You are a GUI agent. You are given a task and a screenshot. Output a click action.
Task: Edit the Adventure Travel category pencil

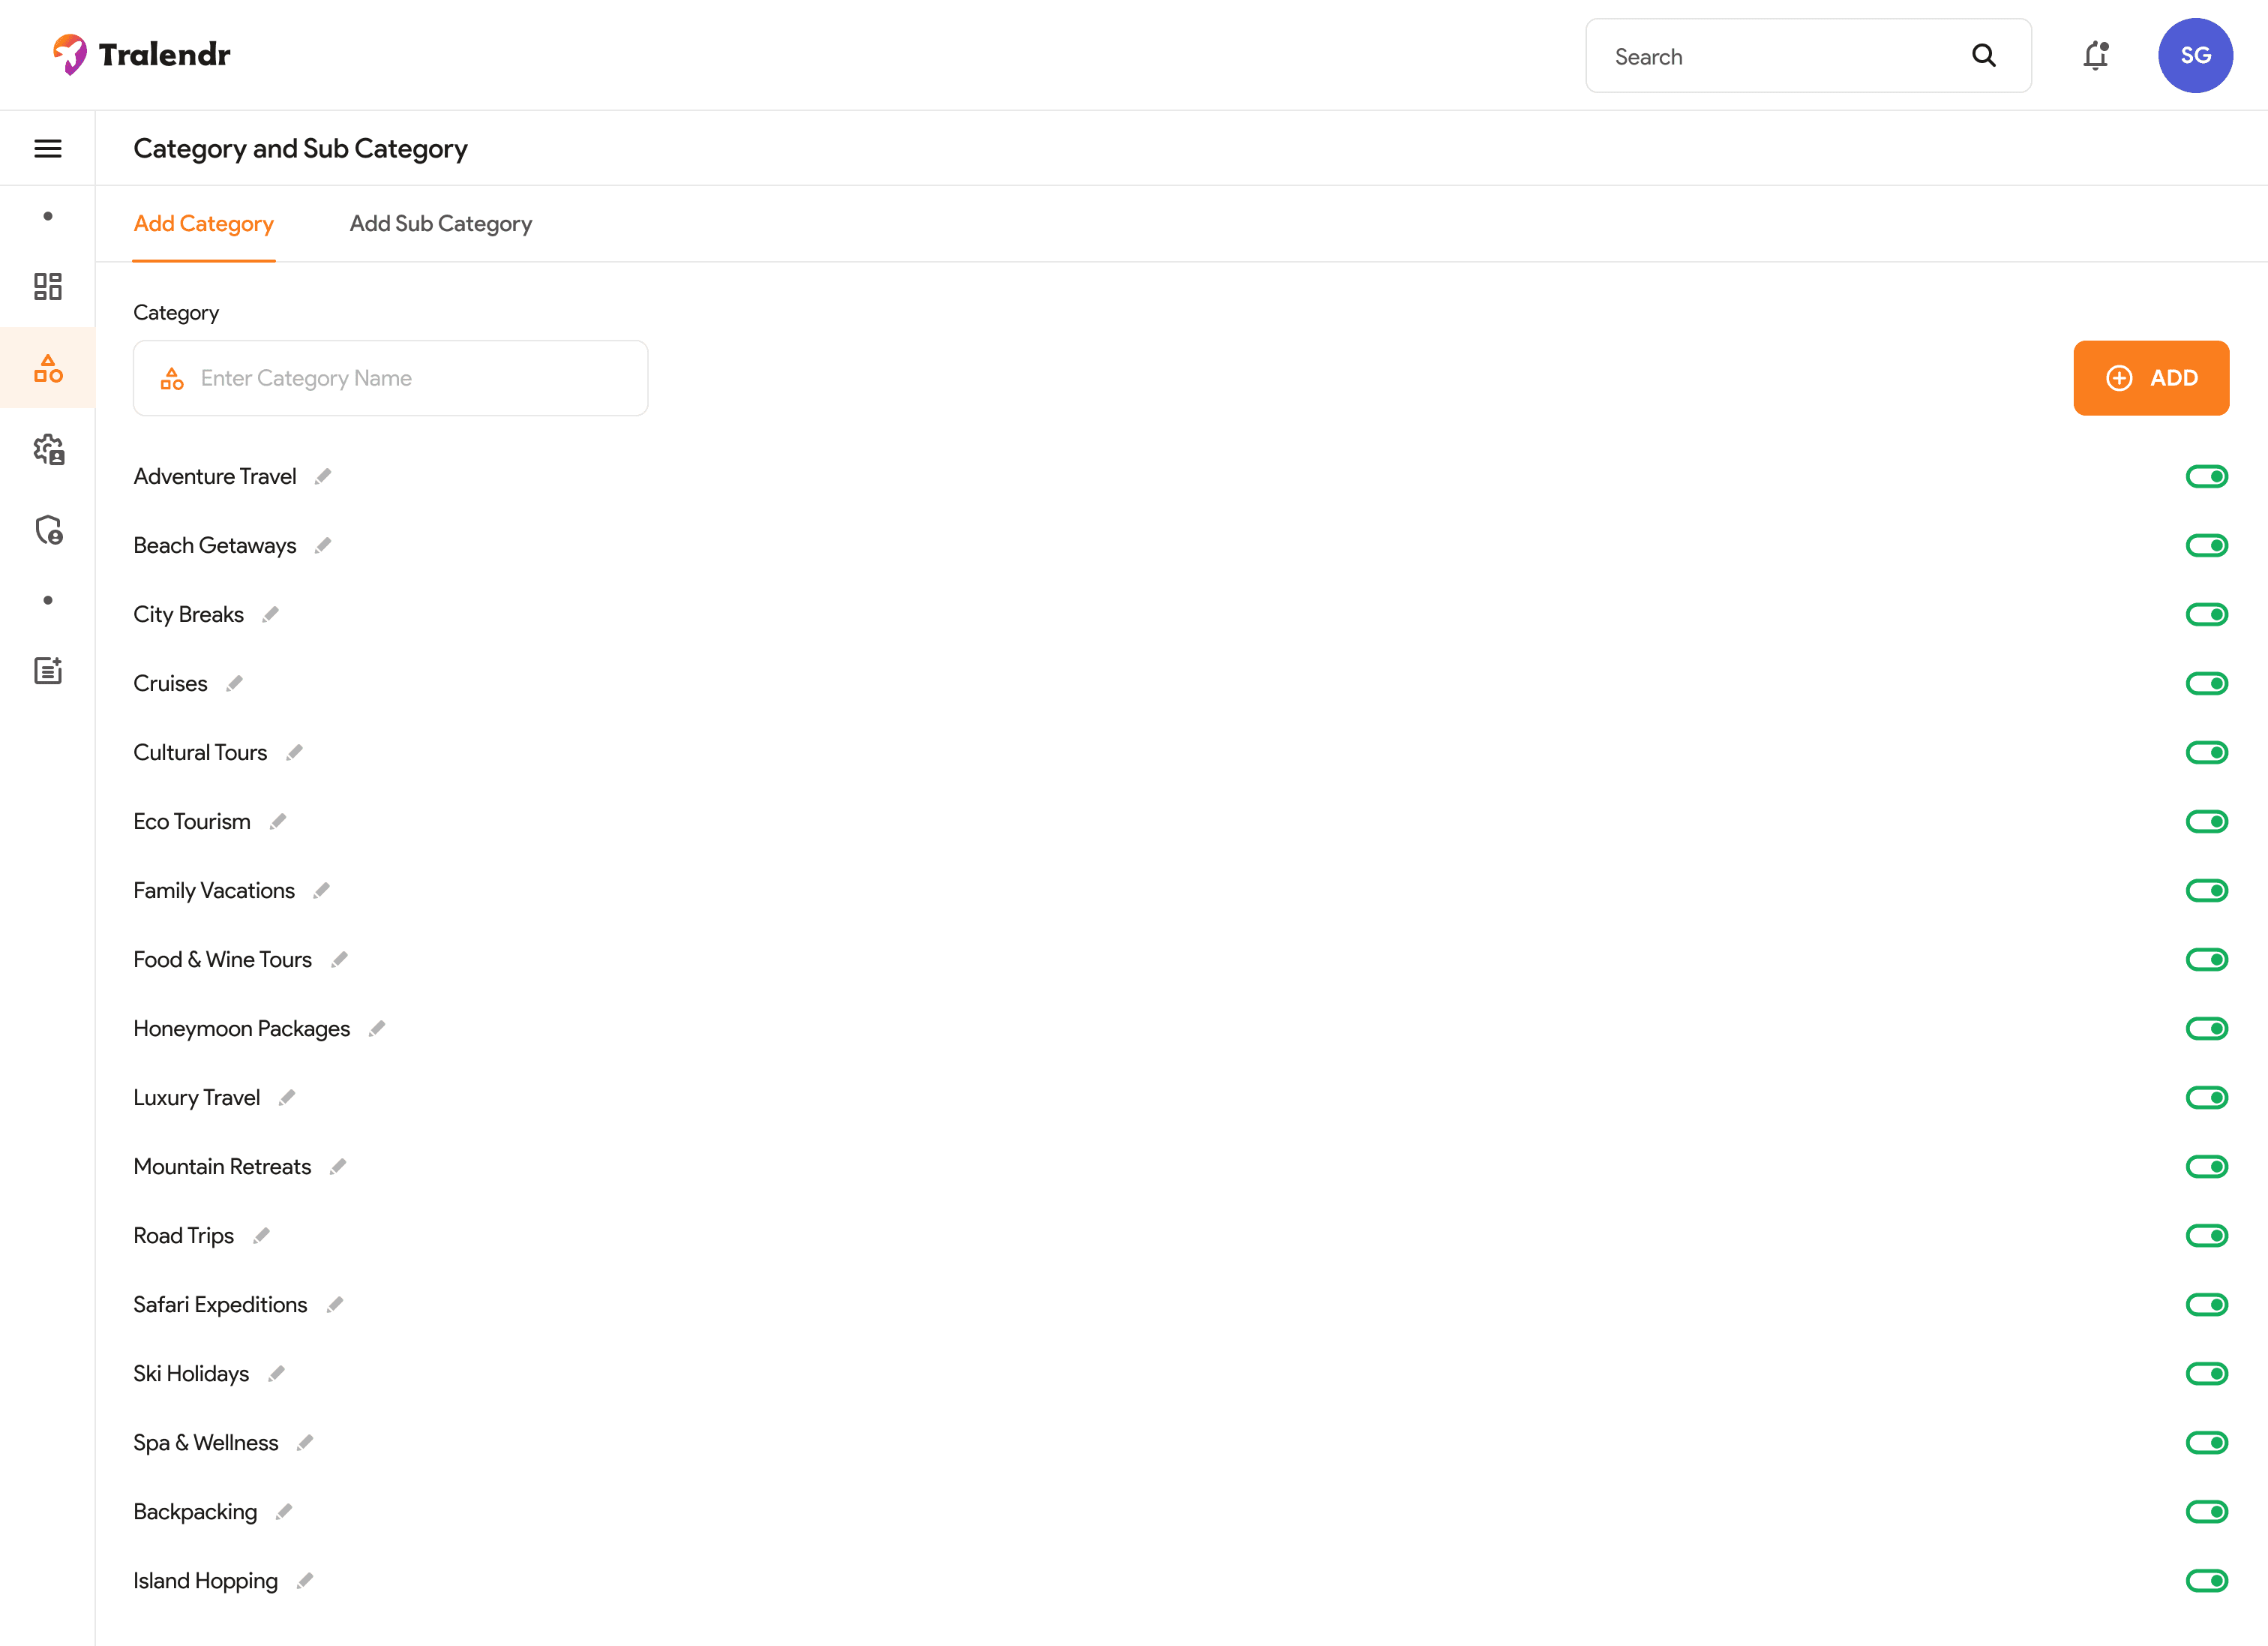(x=323, y=477)
